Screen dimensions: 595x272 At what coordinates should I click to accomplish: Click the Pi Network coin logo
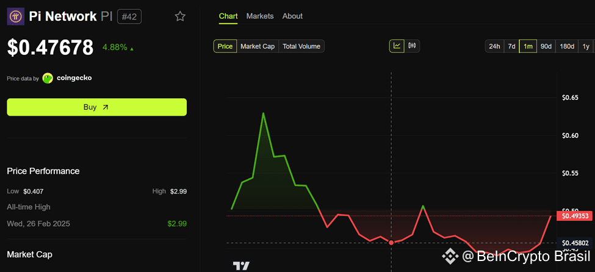15,16
